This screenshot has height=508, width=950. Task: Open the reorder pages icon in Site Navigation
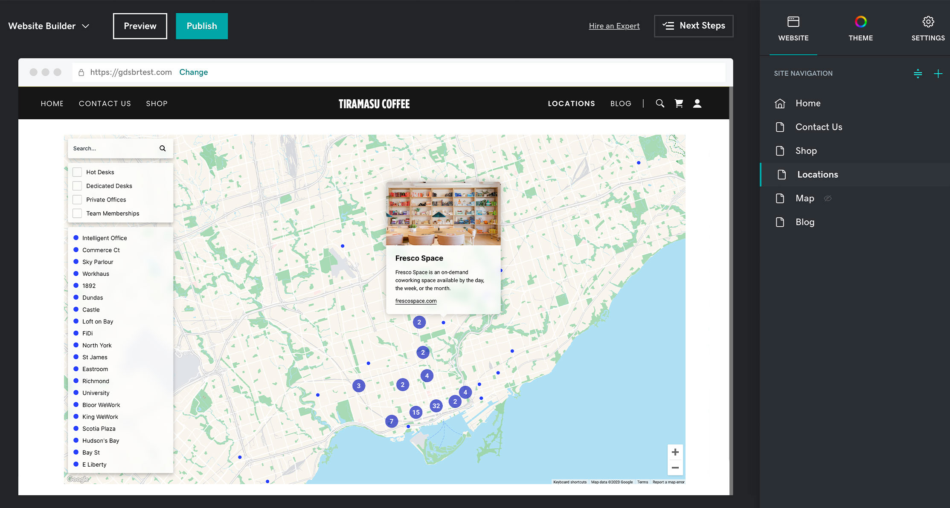pos(918,73)
